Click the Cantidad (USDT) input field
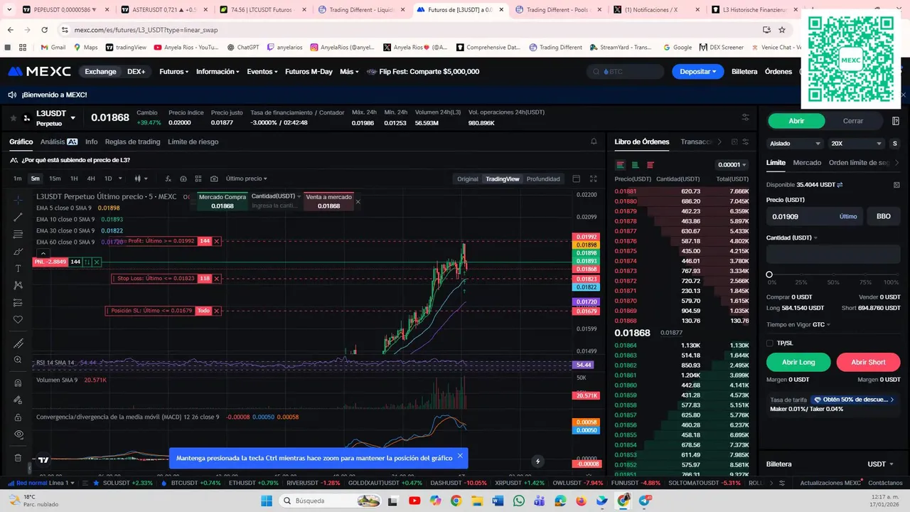The width and height of the screenshot is (910, 512). pyautogui.click(x=833, y=255)
